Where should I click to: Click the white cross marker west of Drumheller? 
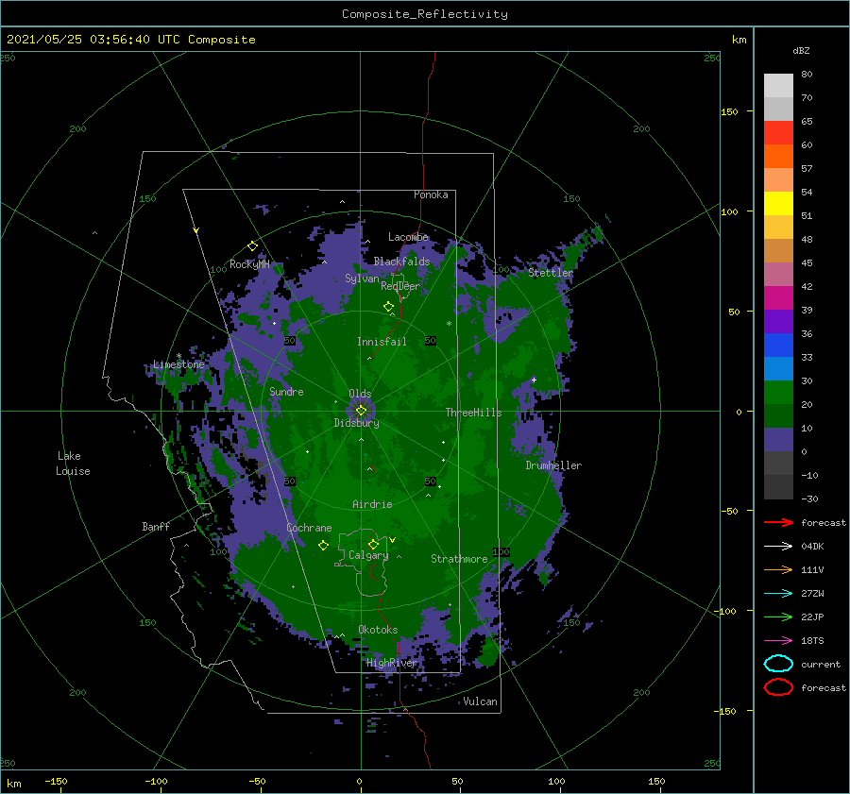pos(534,380)
